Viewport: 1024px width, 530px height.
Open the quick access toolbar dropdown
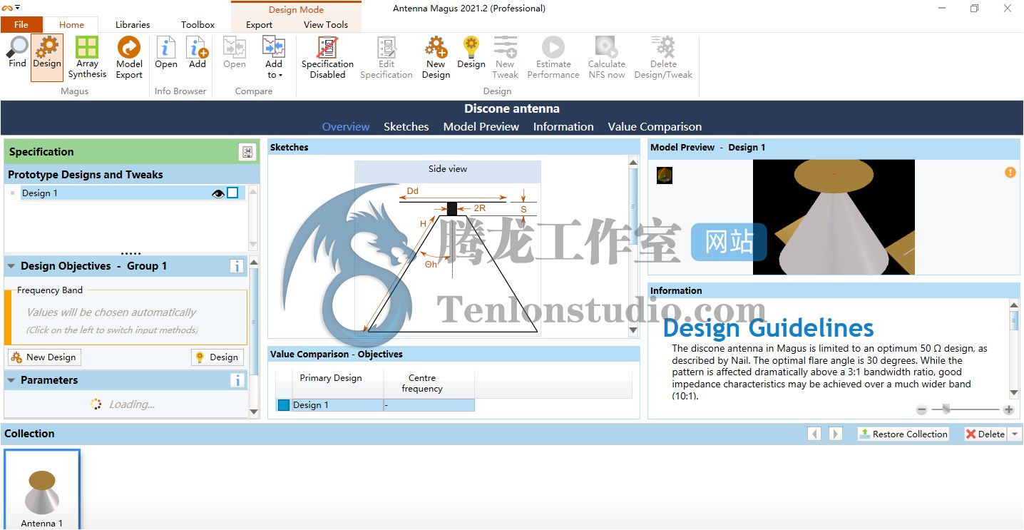(17, 8)
